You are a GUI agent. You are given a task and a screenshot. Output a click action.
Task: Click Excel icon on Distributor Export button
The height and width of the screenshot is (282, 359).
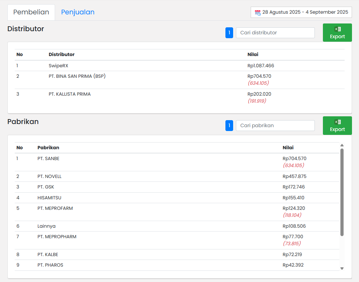pyautogui.click(x=337, y=29)
